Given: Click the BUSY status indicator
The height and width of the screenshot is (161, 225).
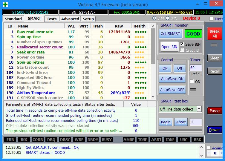Looking at the screenshot, I should pyautogui.click(x=107, y=139).
